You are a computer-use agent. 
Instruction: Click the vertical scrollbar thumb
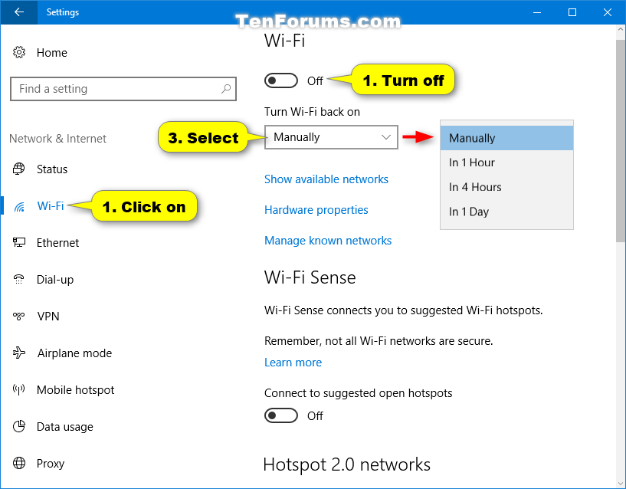[621, 140]
